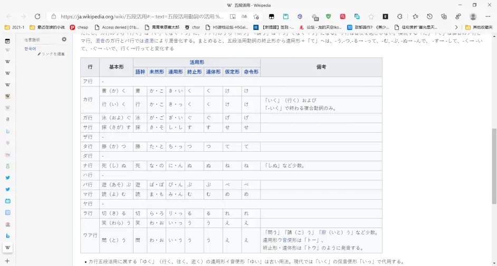The height and width of the screenshot is (266, 497).
Task: Add this page to favorites
Action: [256, 16]
